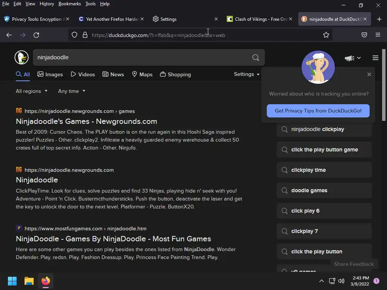The height and width of the screenshot is (290, 387).
Task: Open the Help menu
Action: 105,4
